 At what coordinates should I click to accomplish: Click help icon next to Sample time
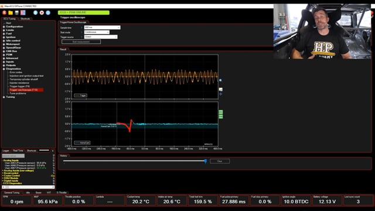(x=81, y=28)
